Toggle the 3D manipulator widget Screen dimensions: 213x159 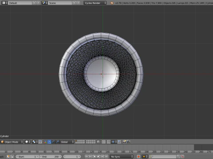tap(45, 142)
